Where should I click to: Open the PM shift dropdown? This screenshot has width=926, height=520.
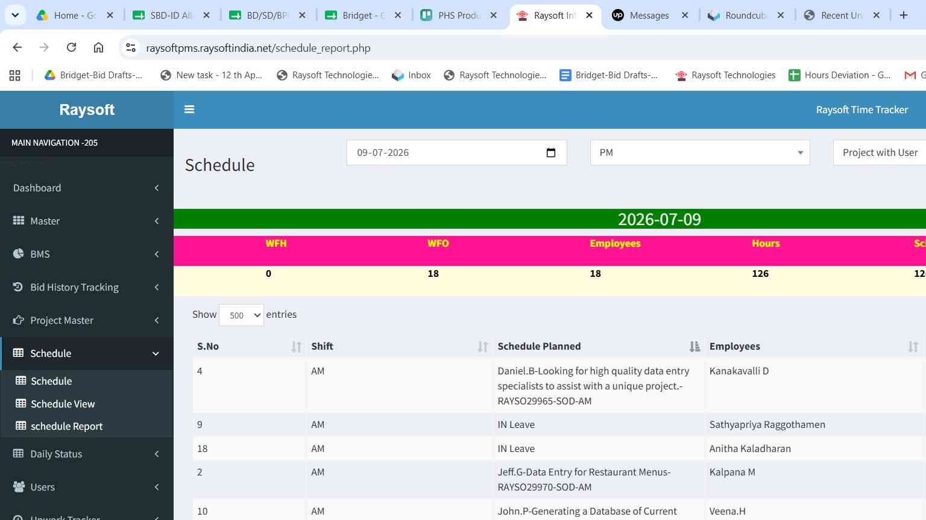coord(700,153)
